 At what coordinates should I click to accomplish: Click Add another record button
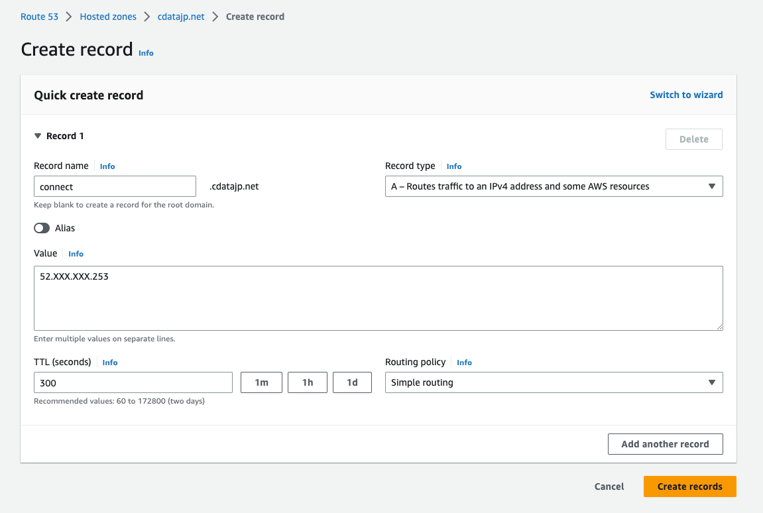coord(665,444)
